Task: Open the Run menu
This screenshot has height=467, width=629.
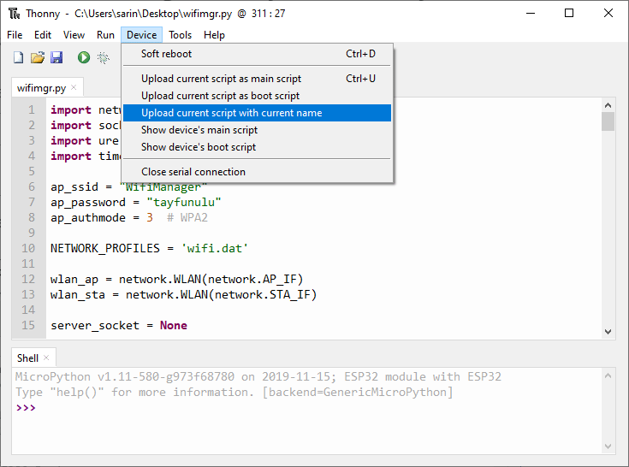Action: (105, 35)
